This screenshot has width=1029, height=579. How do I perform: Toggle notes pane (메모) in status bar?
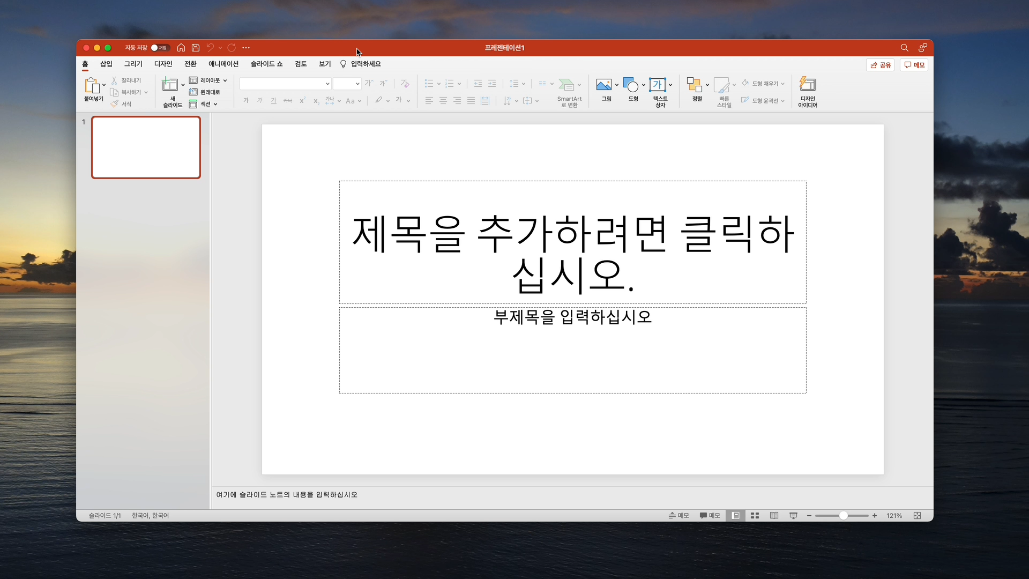click(x=678, y=515)
